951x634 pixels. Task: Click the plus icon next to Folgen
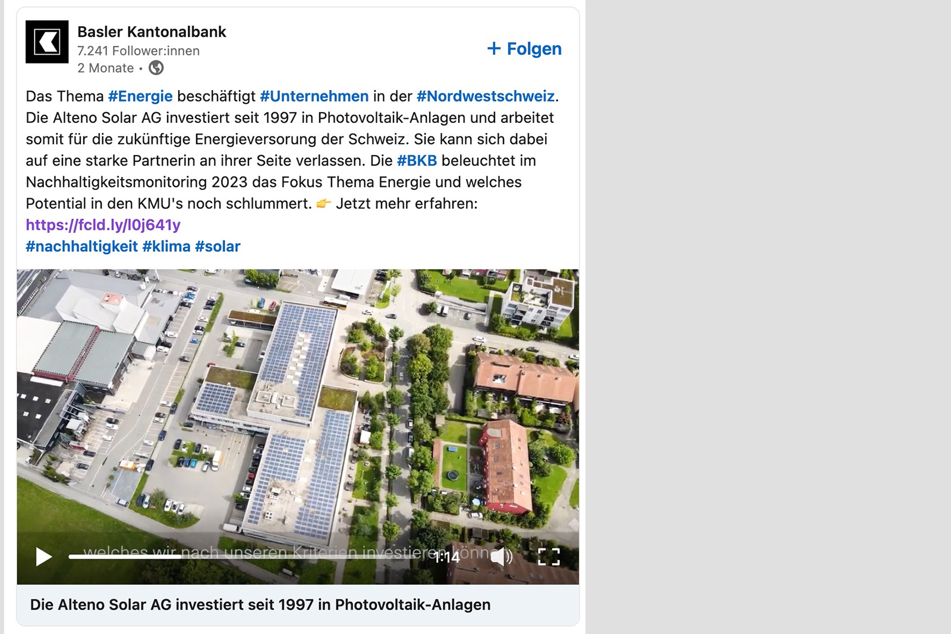494,49
